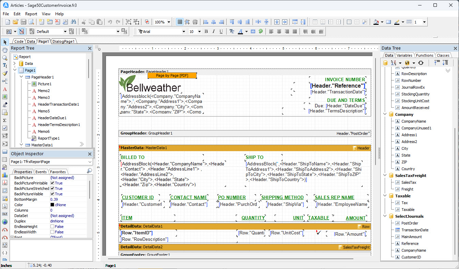Click the Refresh icon in Data Tree toolbar

pyautogui.click(x=421, y=63)
